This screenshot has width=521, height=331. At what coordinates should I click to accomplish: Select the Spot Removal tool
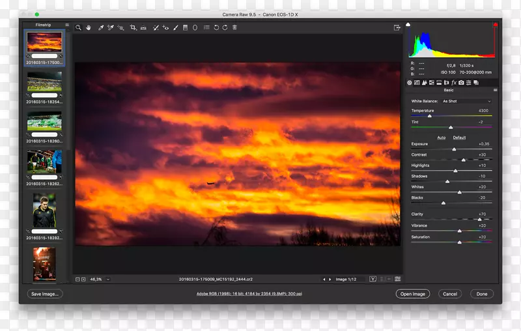click(x=156, y=27)
